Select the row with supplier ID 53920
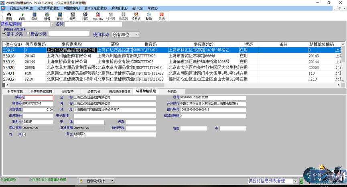 coord(172,67)
